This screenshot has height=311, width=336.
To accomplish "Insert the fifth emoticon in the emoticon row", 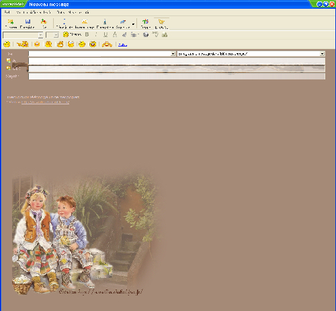I will click(60, 44).
